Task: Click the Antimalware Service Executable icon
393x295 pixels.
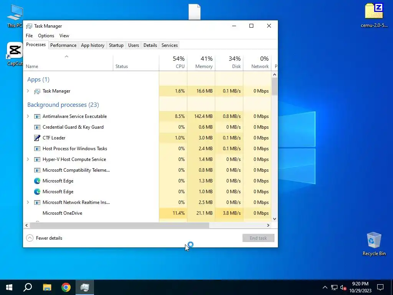Action: (37, 116)
